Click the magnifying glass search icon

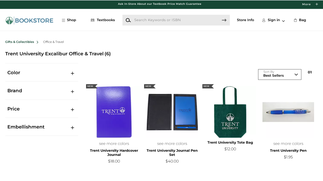click(x=128, y=20)
